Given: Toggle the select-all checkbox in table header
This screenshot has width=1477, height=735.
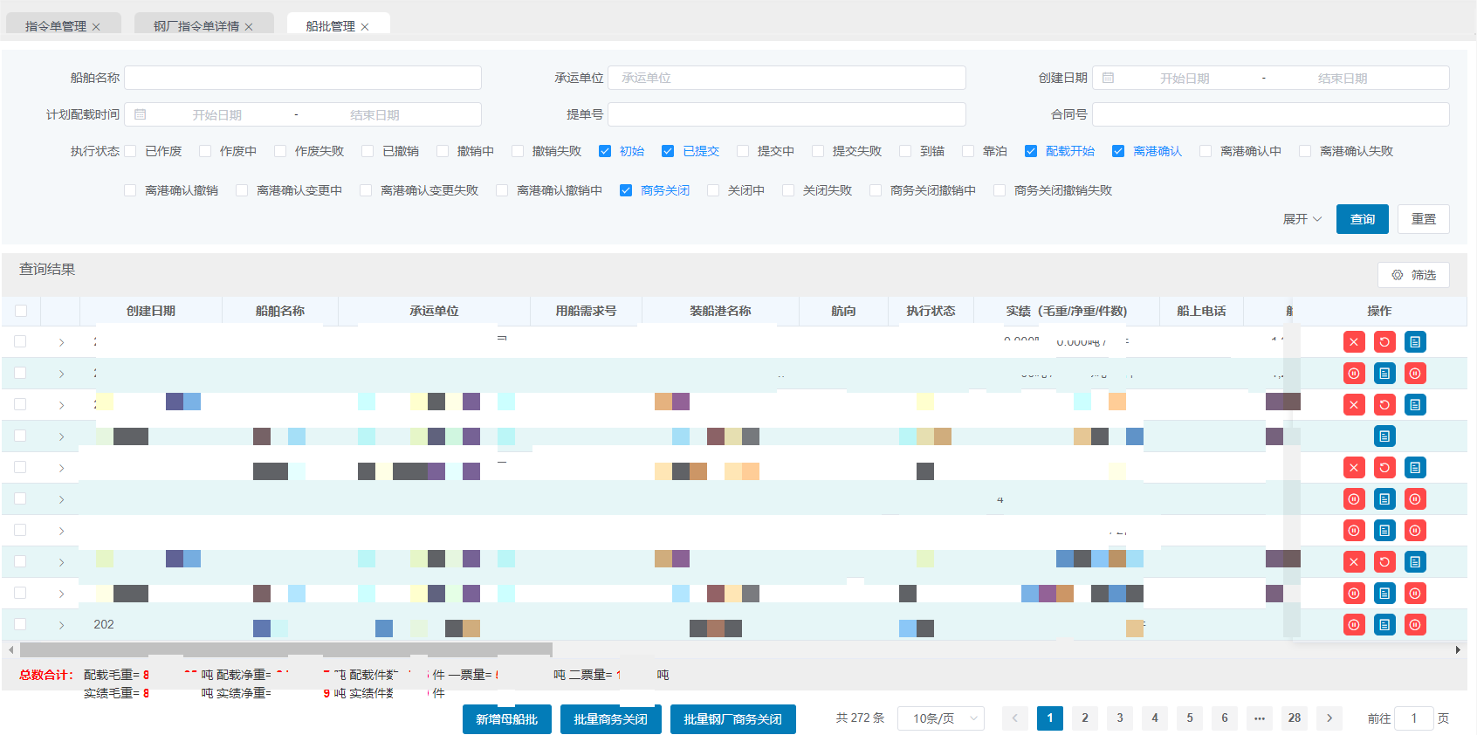Looking at the screenshot, I should [21, 311].
